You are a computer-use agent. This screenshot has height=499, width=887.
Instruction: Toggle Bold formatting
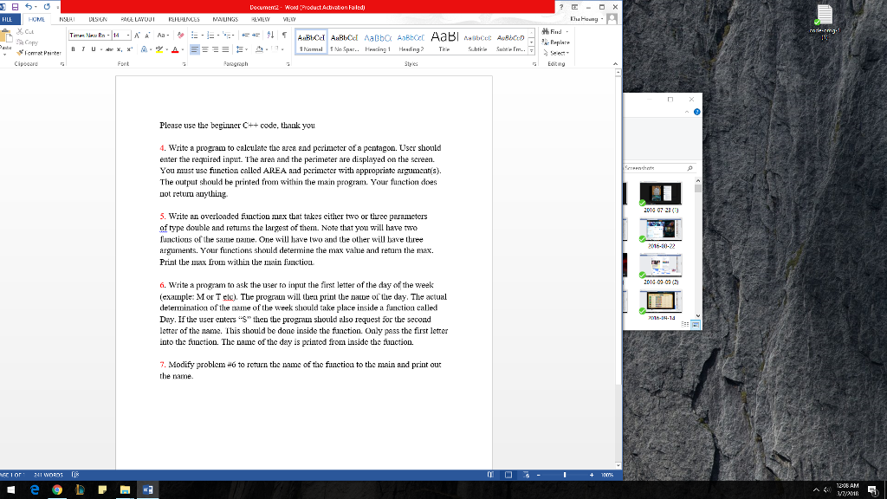[73, 49]
